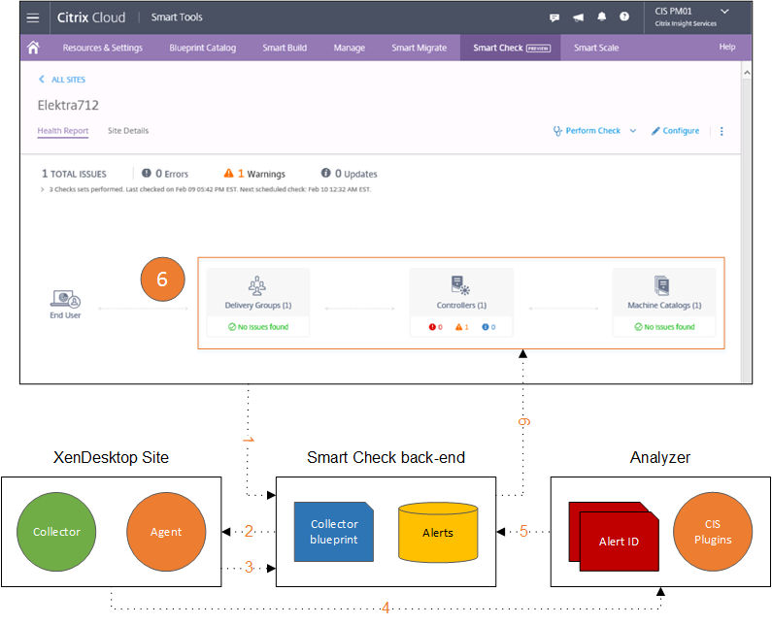Click the Elektra712 site title

tap(68, 106)
